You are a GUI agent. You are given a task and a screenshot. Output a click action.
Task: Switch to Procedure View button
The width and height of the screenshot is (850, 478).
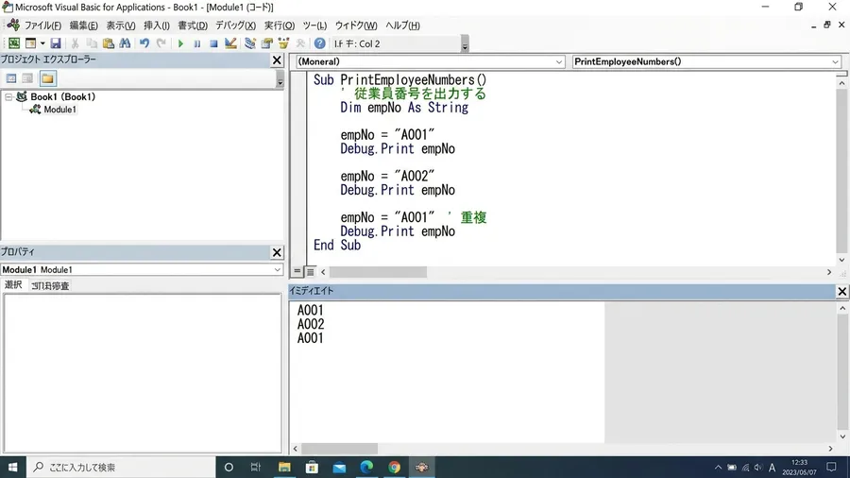(297, 271)
